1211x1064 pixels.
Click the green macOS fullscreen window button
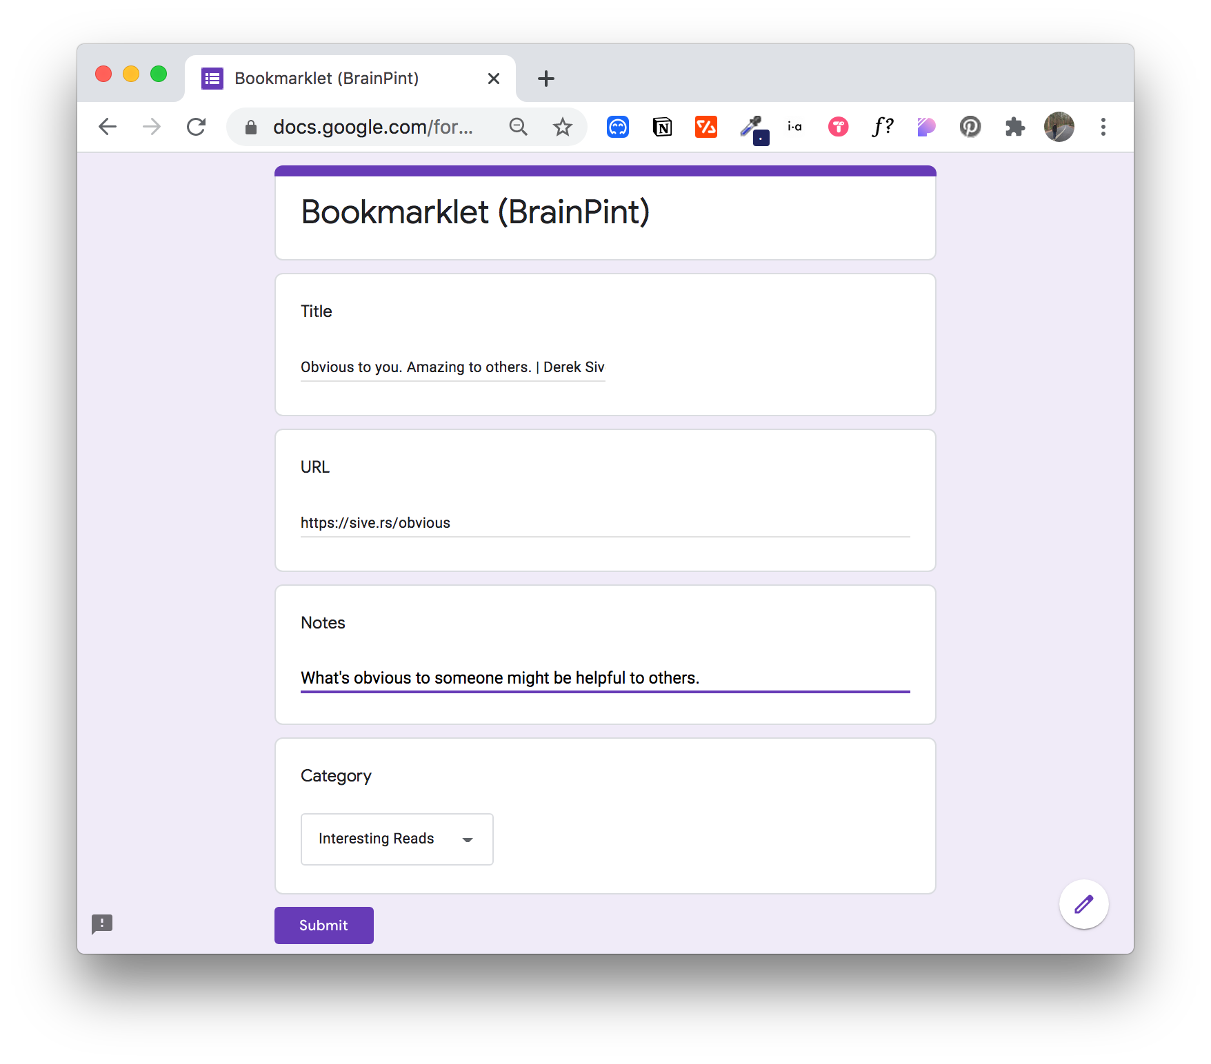click(x=159, y=74)
